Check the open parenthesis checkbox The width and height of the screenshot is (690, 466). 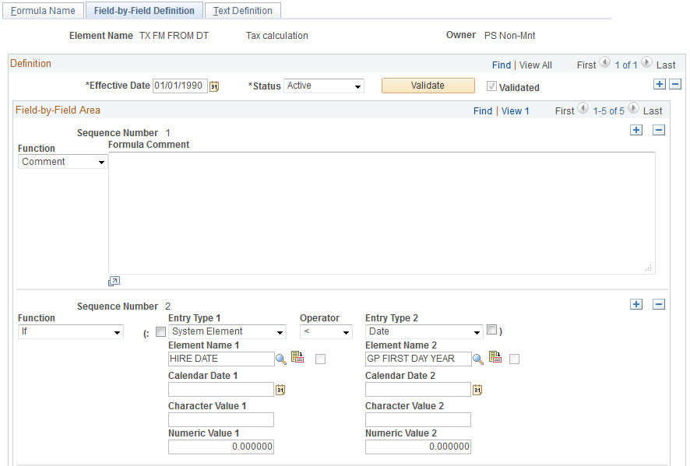[161, 331]
